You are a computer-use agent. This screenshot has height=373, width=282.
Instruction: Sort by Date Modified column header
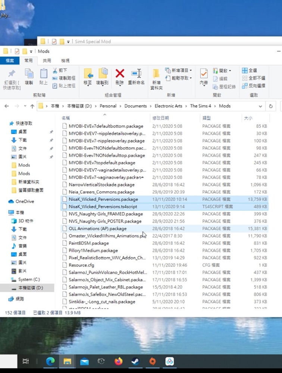[x=175, y=118]
